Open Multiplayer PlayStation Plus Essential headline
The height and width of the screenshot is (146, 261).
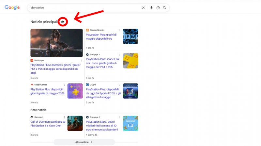55,69
